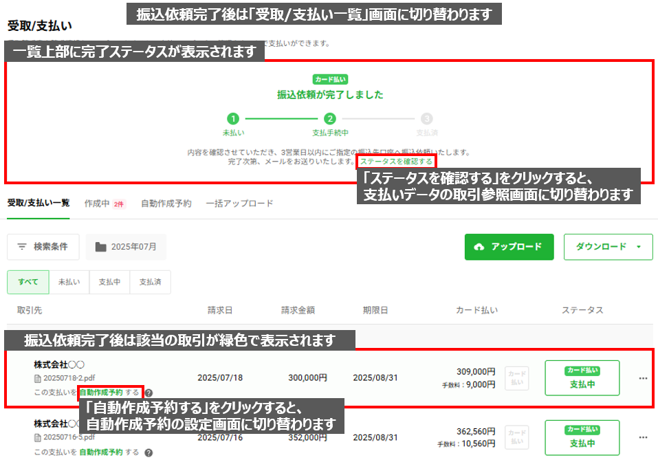The width and height of the screenshot is (658, 471).
Task: Click step 2 支払手続中 progress circle
Action: tap(330, 119)
